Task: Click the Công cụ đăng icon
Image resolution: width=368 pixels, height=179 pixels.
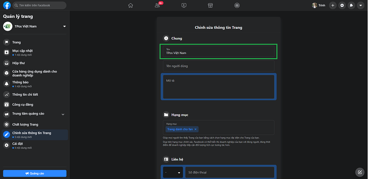Action: (6, 104)
